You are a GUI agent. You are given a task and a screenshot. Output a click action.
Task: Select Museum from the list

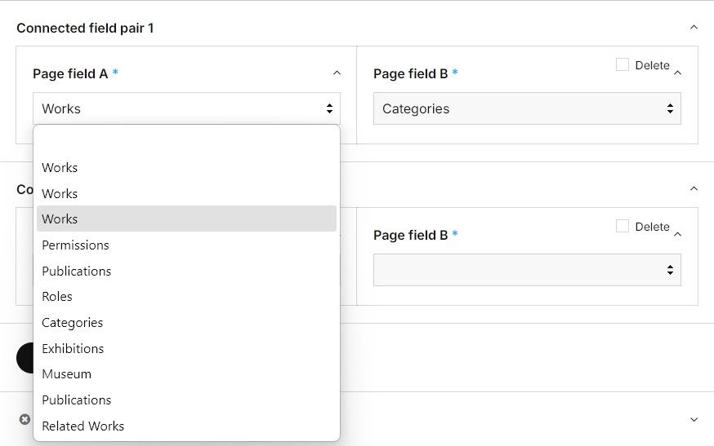point(66,373)
